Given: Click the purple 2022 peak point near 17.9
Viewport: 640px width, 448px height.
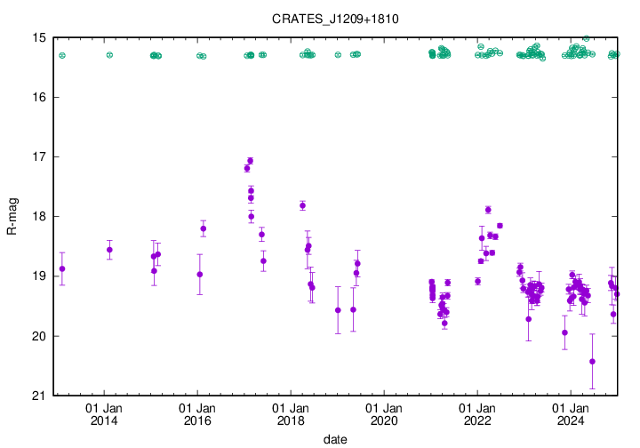Looking at the screenshot, I should pos(488,210).
